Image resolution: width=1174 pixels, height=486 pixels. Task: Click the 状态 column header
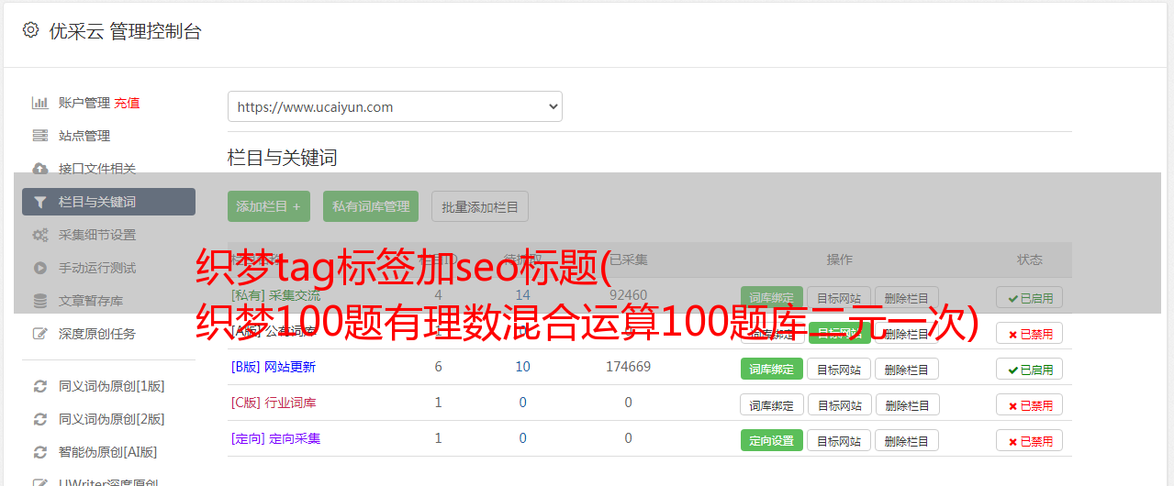[1030, 260]
